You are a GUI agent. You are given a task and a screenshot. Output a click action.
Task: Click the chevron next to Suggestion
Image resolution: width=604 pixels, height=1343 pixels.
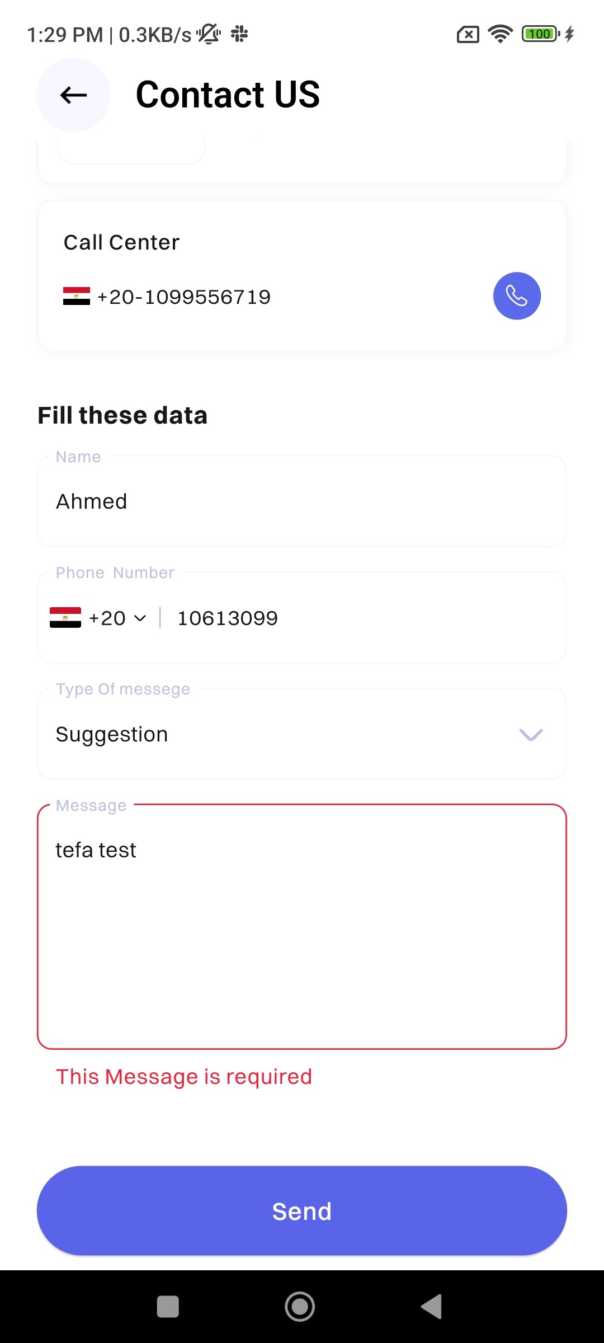click(531, 734)
